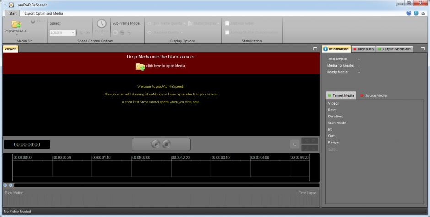Open the First-Steps tutorial link

(161, 102)
